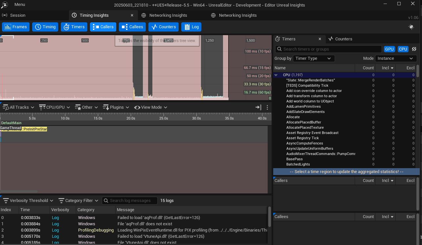The width and height of the screenshot is (422, 245).
Task: Toggle the Log view button
Action: [x=191, y=27]
